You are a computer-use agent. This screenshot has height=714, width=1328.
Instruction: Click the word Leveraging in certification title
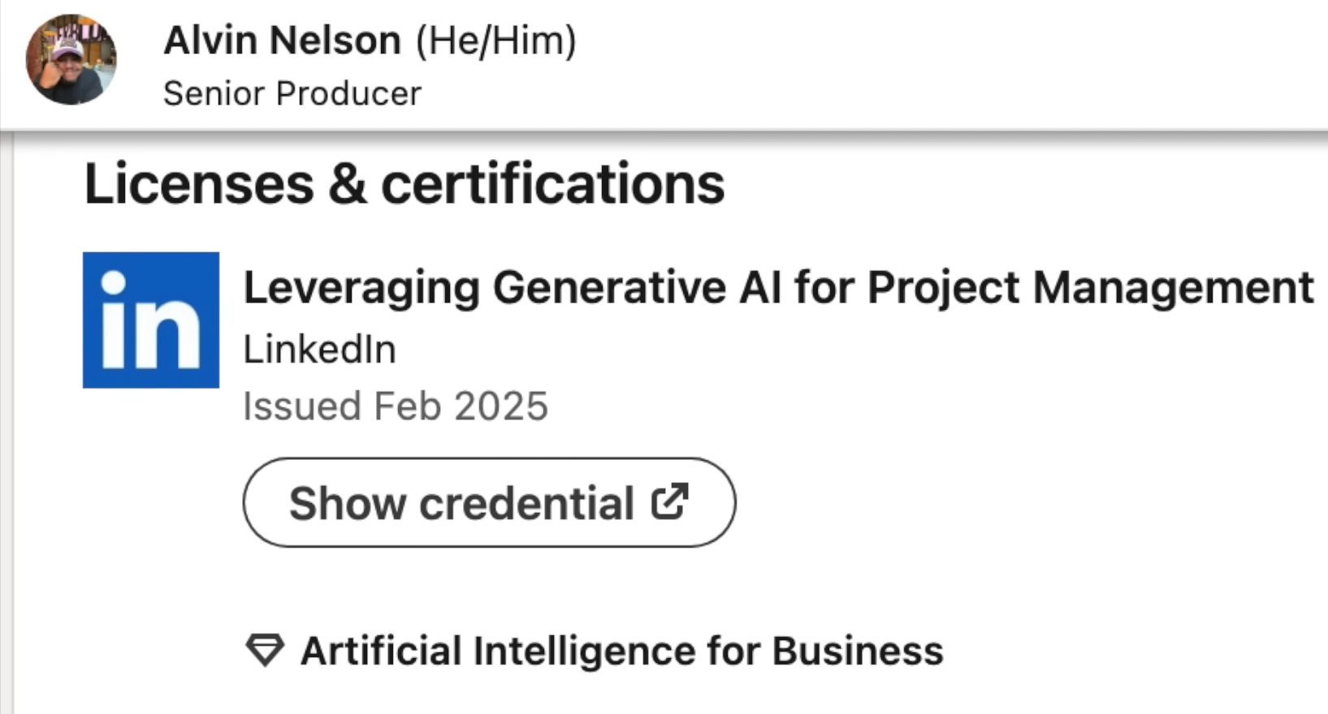pyautogui.click(x=361, y=288)
